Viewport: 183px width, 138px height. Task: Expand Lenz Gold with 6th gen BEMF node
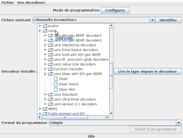point(45,55)
